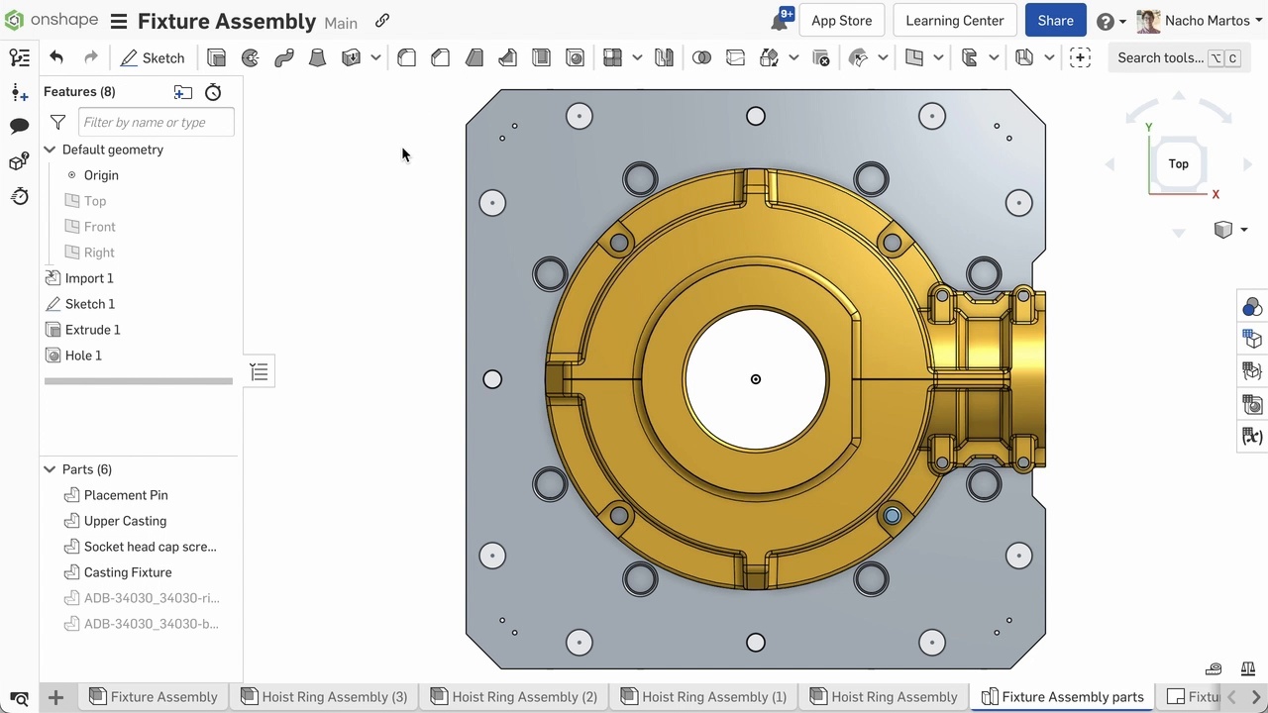The width and height of the screenshot is (1268, 713).
Task: Open the Appearances panel icon
Action: [x=1252, y=307]
